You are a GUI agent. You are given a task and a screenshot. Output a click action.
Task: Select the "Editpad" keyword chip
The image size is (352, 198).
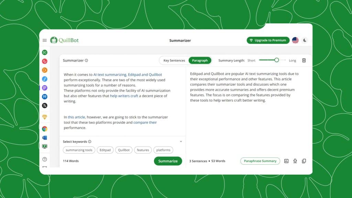click(105, 150)
